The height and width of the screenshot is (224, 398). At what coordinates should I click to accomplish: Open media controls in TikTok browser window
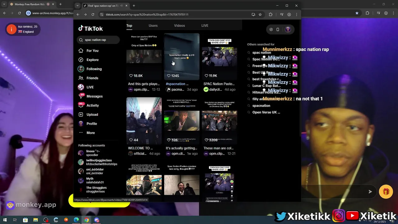click(282, 14)
